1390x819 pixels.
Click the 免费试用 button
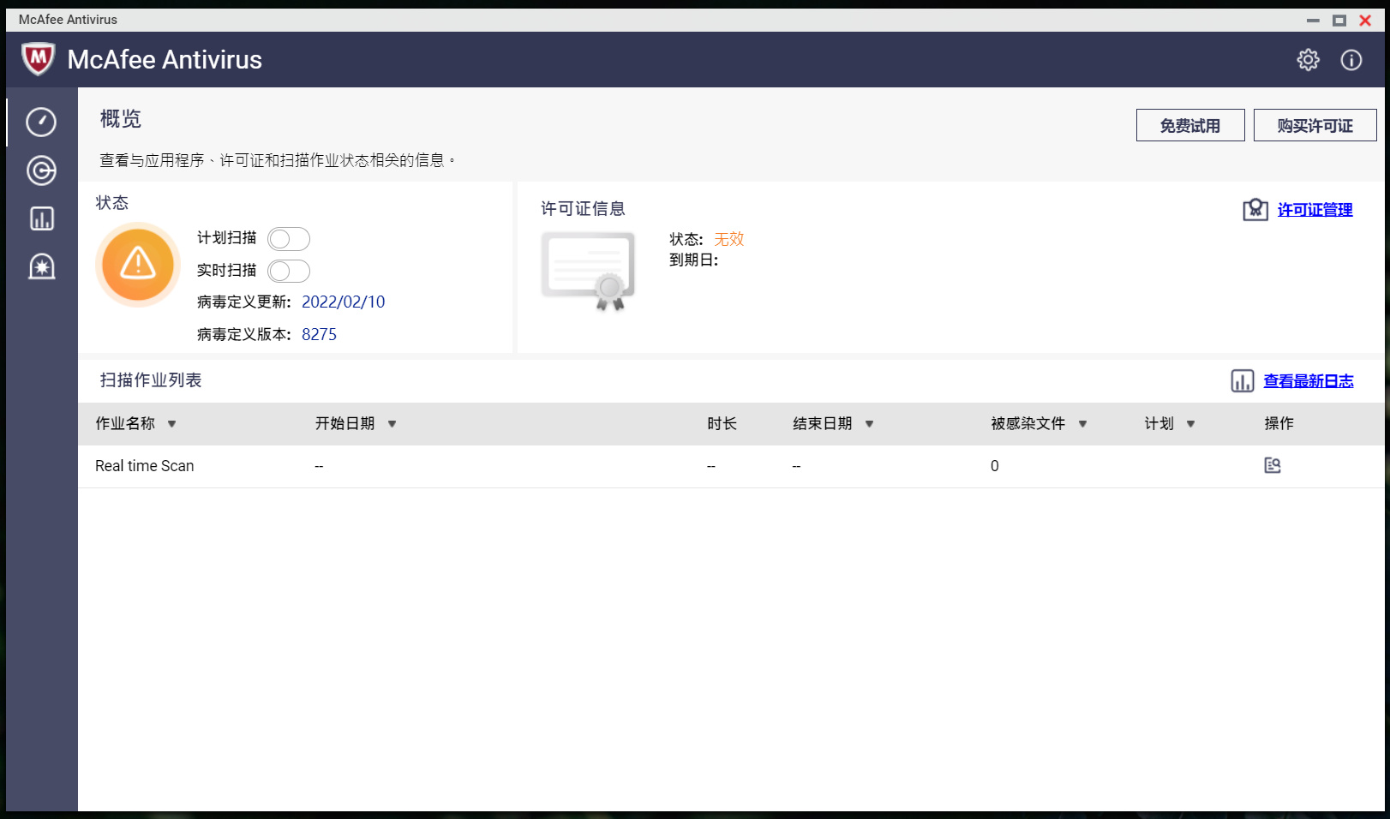click(1190, 125)
